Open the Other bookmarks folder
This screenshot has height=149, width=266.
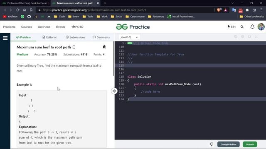(x=252, y=17)
